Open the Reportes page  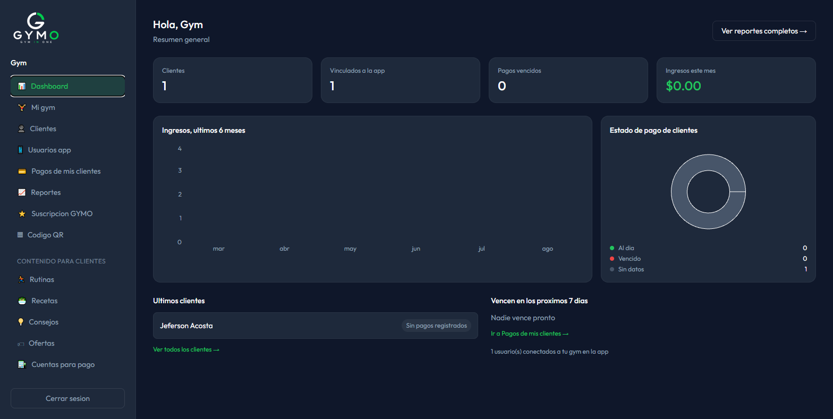click(67, 192)
